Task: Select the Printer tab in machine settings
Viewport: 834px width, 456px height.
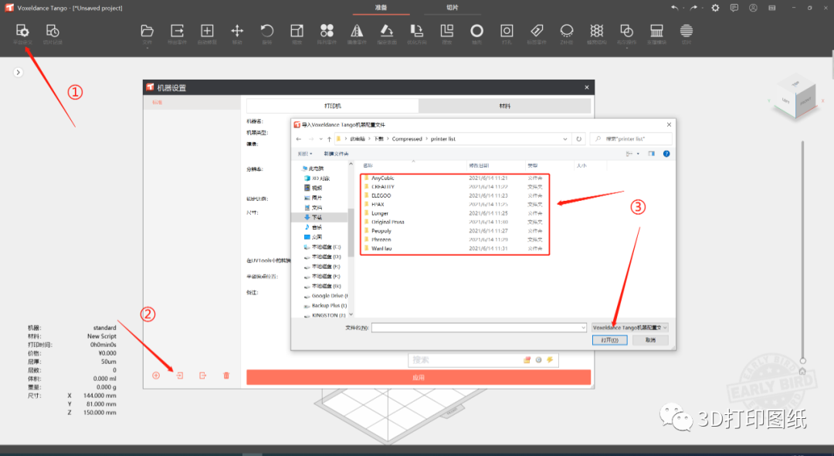Action: point(332,106)
